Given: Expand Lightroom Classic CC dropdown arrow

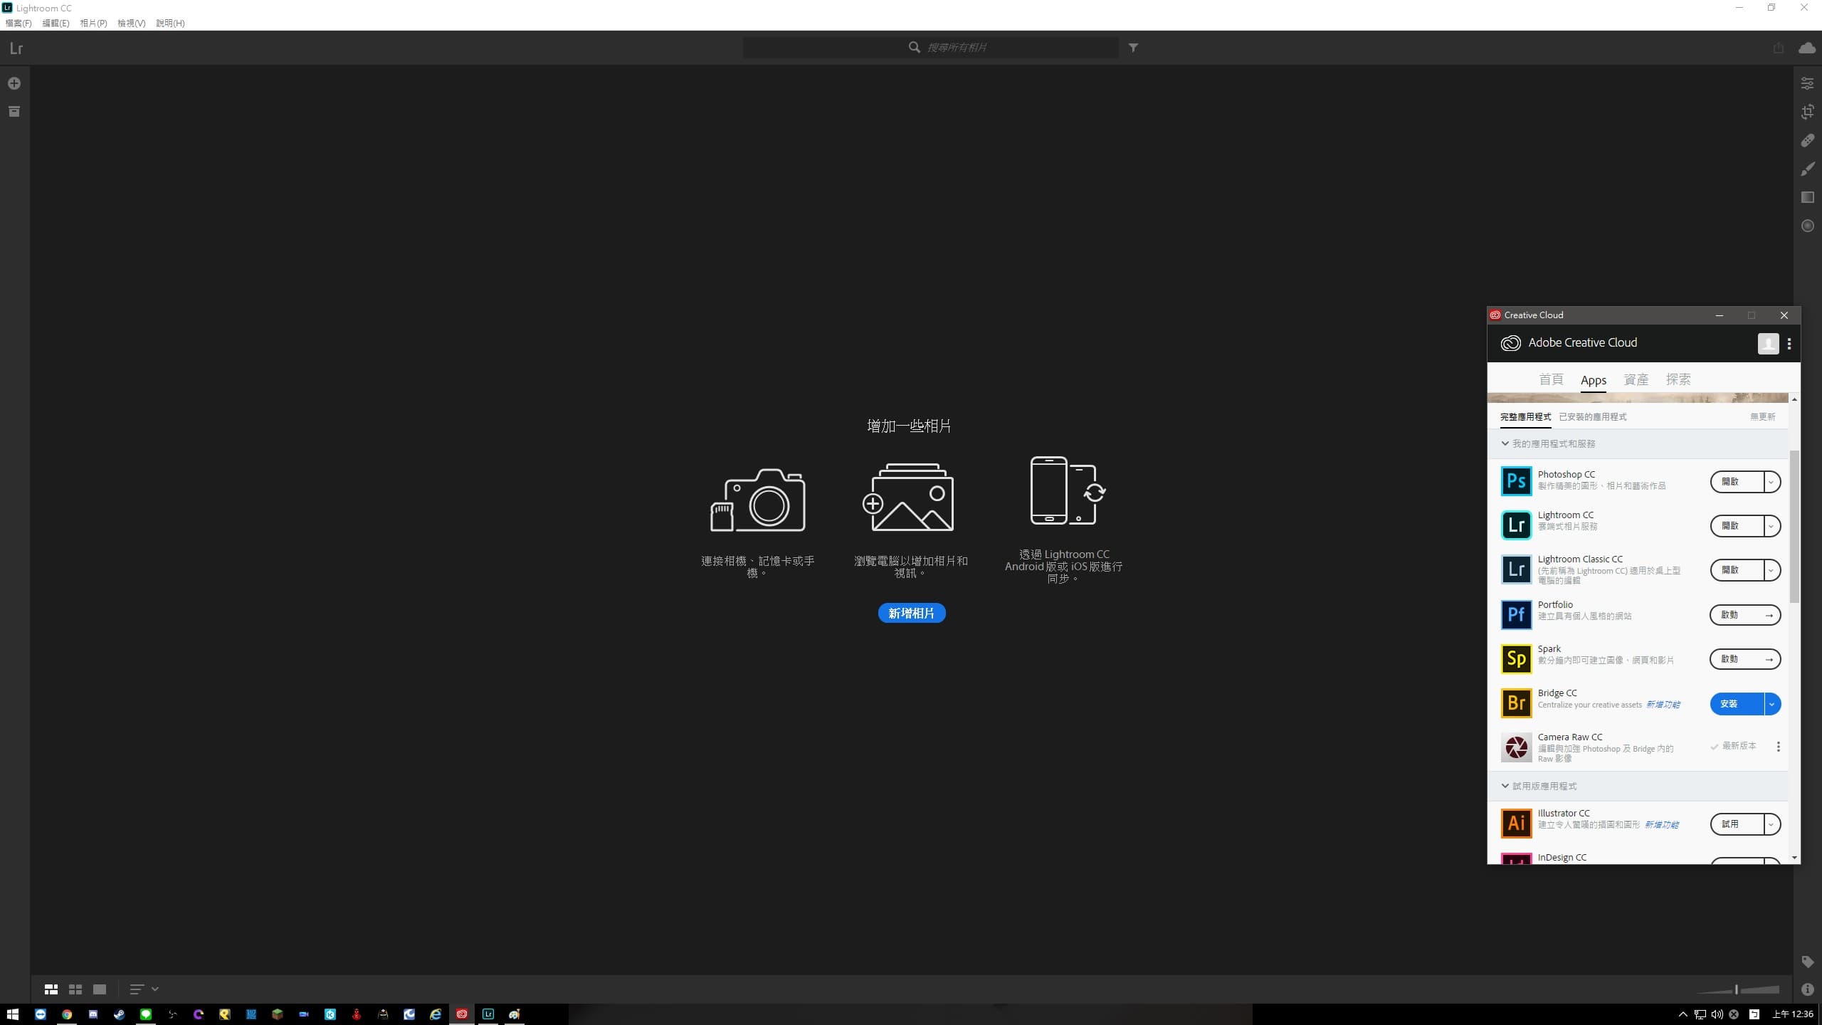Looking at the screenshot, I should point(1771,570).
